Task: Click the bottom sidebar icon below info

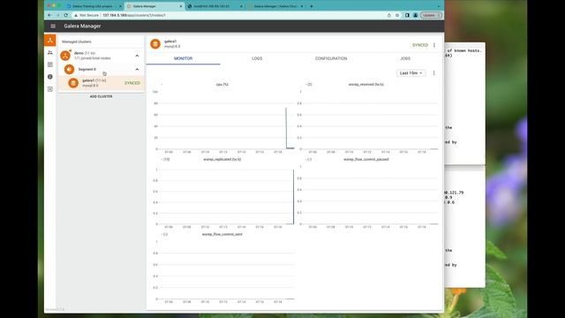Action: (x=50, y=89)
